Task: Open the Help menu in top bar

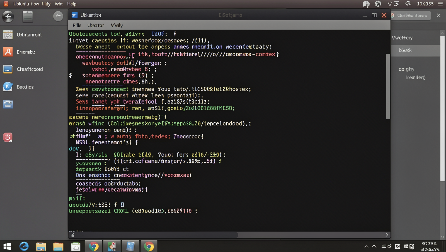Action: [x=72, y=4]
